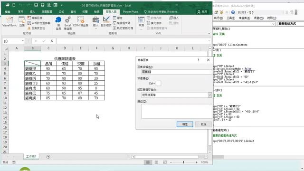Switch to Power Pivot tab
Viewport: 304px width, 171px height.
tap(130, 12)
